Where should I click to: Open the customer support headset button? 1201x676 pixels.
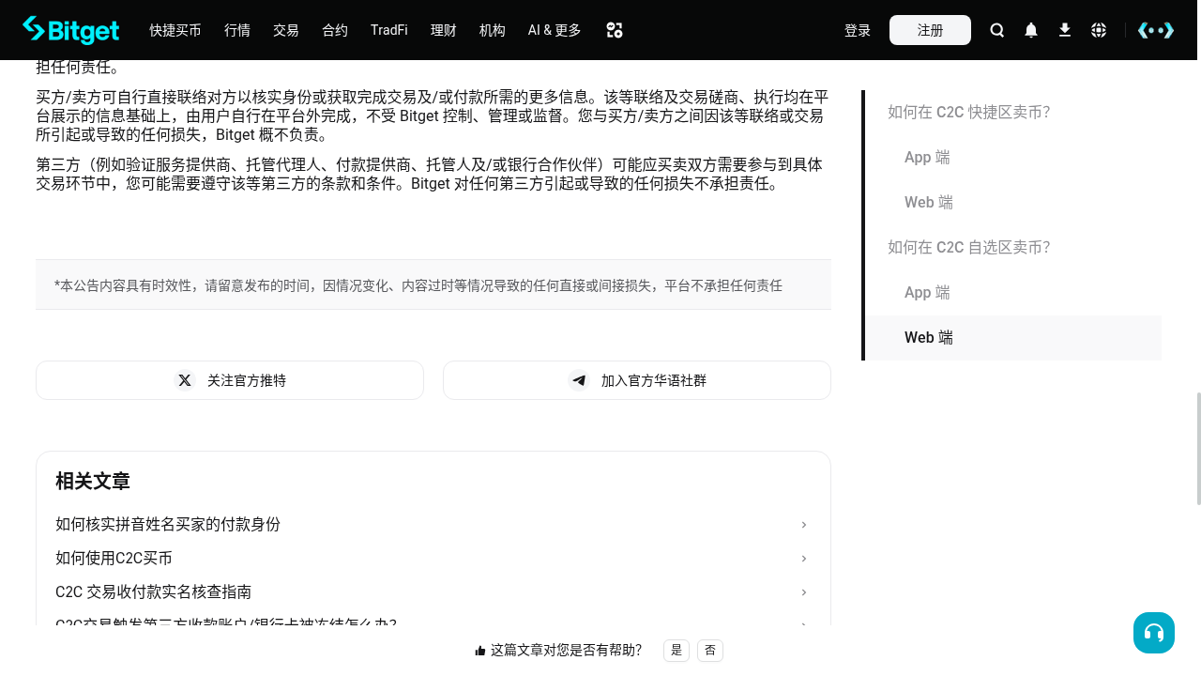pos(1154,633)
